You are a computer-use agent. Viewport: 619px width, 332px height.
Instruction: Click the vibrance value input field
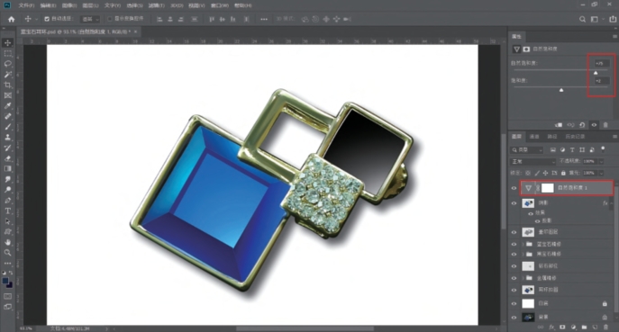[602, 63]
